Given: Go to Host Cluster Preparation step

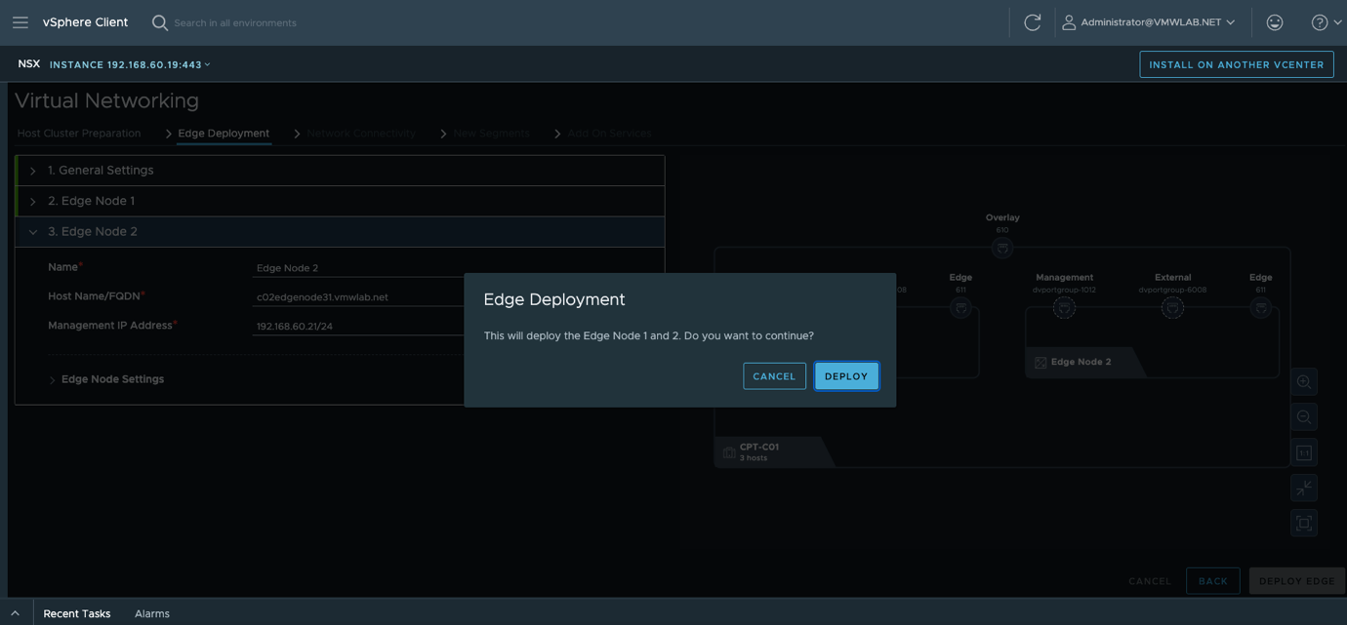Looking at the screenshot, I should tap(79, 133).
